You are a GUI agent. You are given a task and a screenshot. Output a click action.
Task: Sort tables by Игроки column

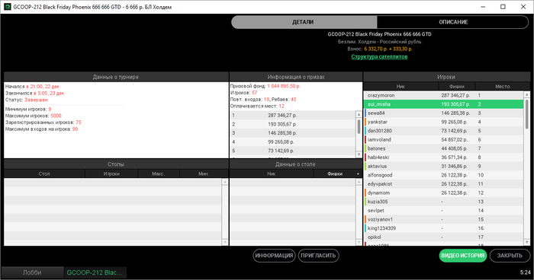(111, 173)
